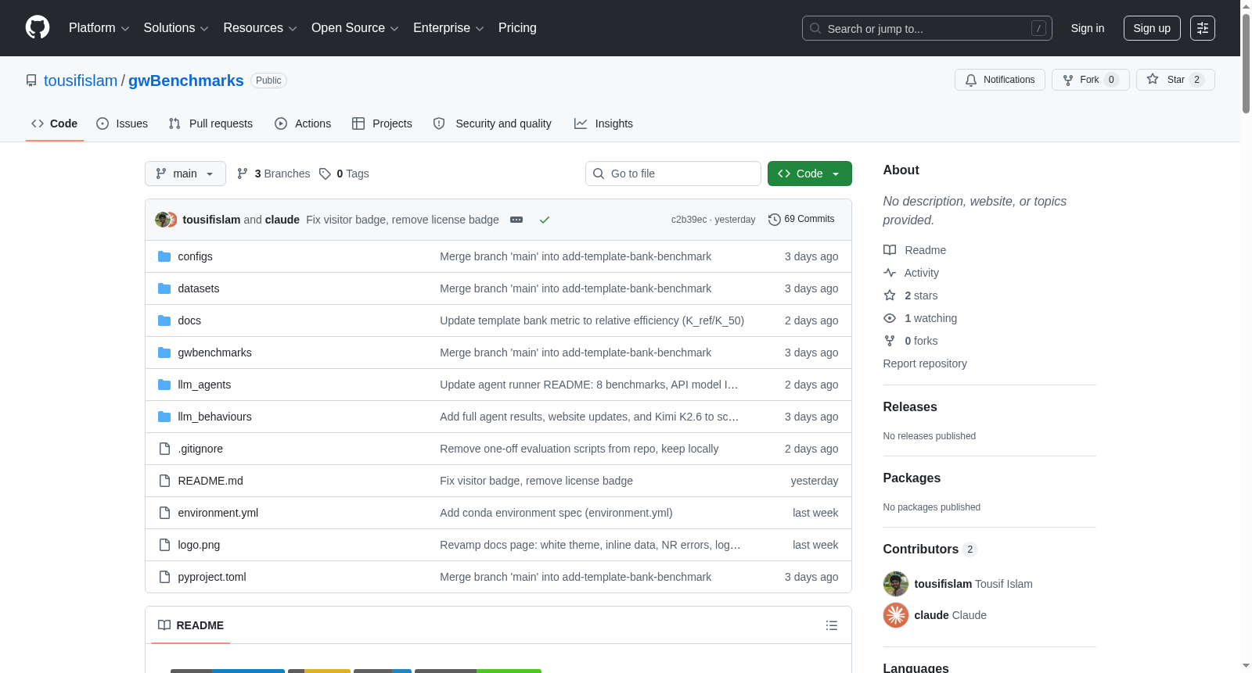Click the ellipsis to expand commit message
Screen dimensions: 1252x673
coord(516,220)
